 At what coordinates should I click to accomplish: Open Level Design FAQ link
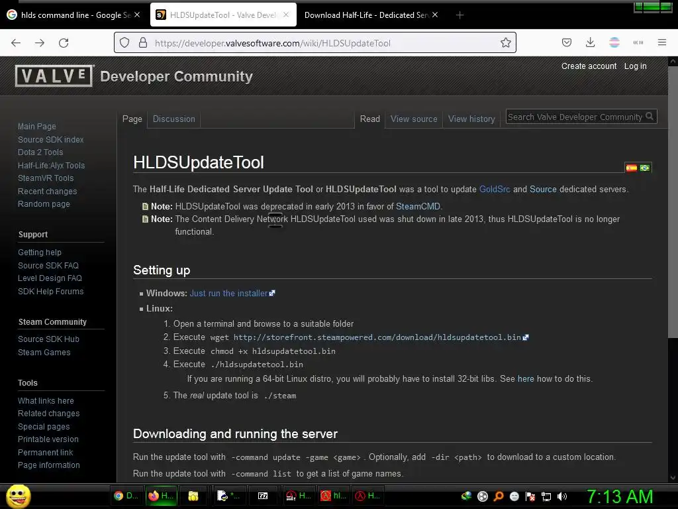pyautogui.click(x=50, y=278)
